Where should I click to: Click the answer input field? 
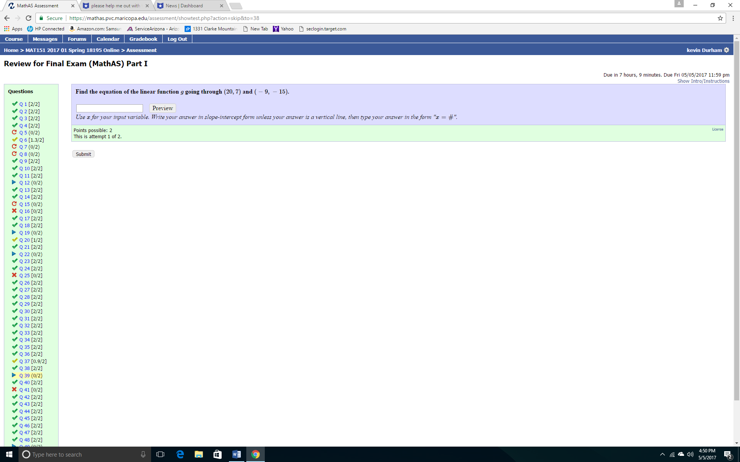[x=109, y=108]
